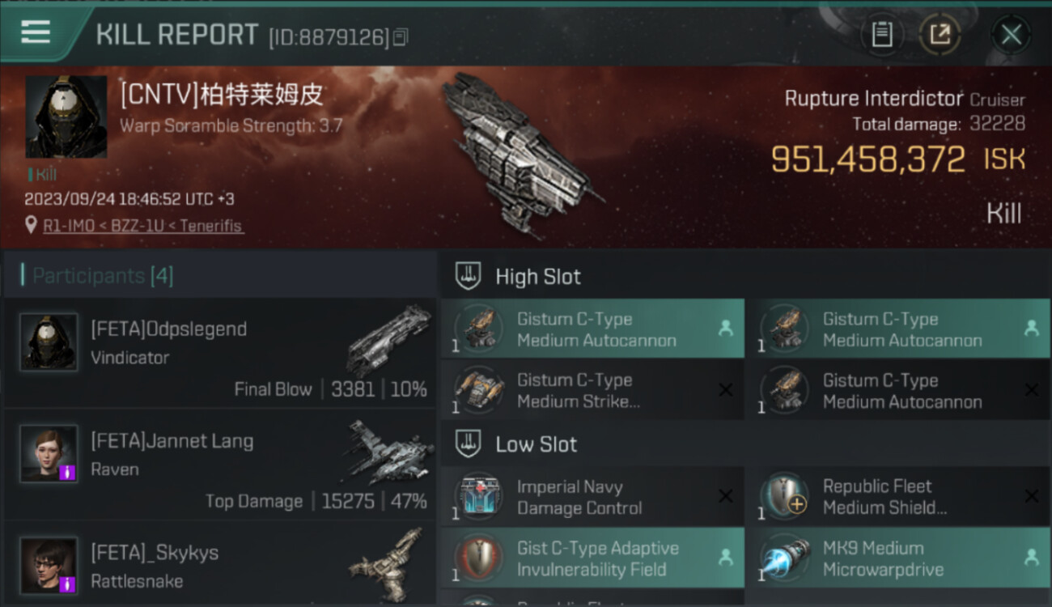Click Skykys pilot portrait

[x=49, y=565]
